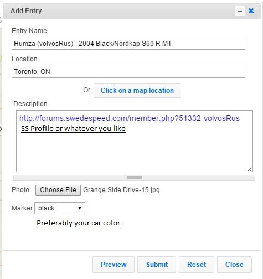Click the horizontal splitter bar below description

(x=134, y=178)
